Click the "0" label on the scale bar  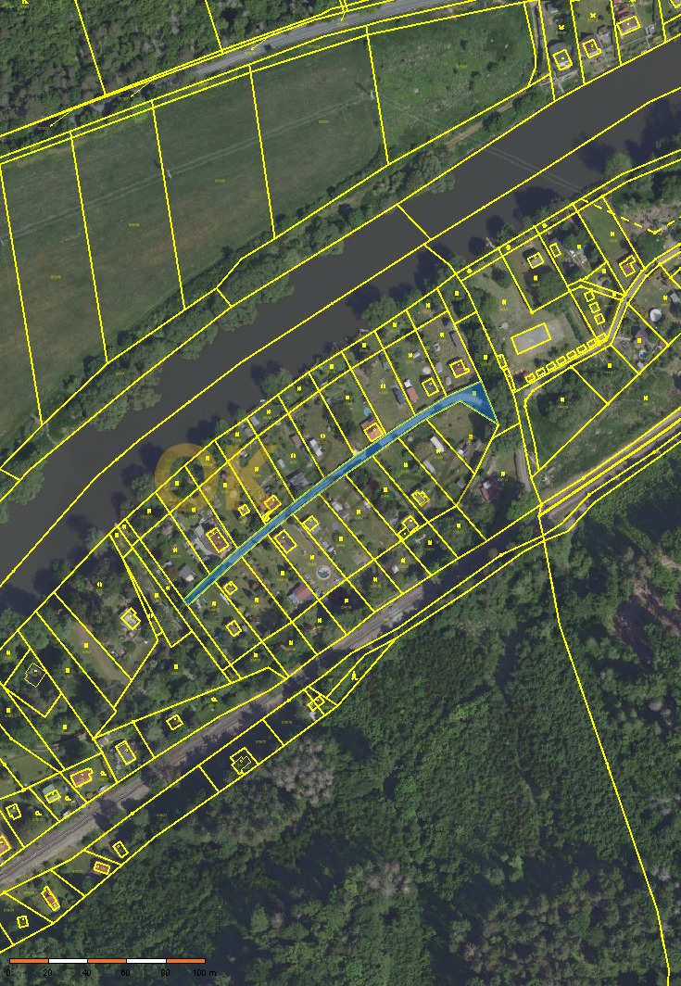(8, 973)
